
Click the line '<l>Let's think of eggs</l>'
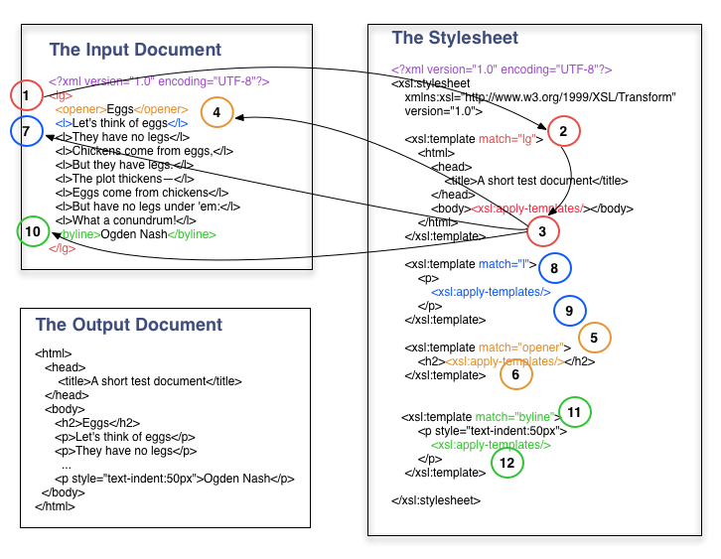(121, 123)
